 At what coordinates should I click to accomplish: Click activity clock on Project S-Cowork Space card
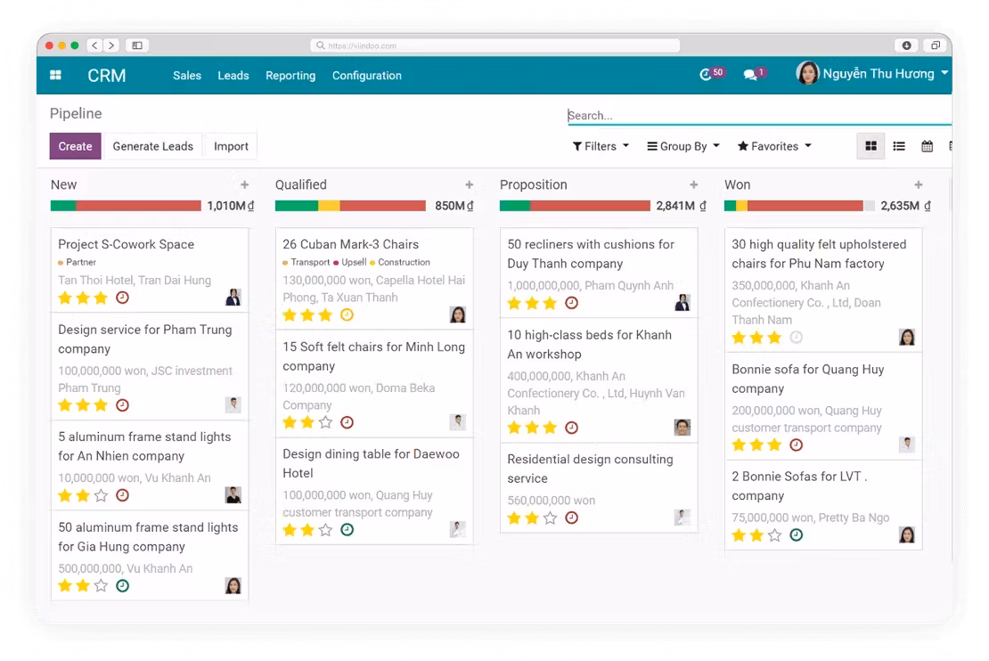point(122,298)
